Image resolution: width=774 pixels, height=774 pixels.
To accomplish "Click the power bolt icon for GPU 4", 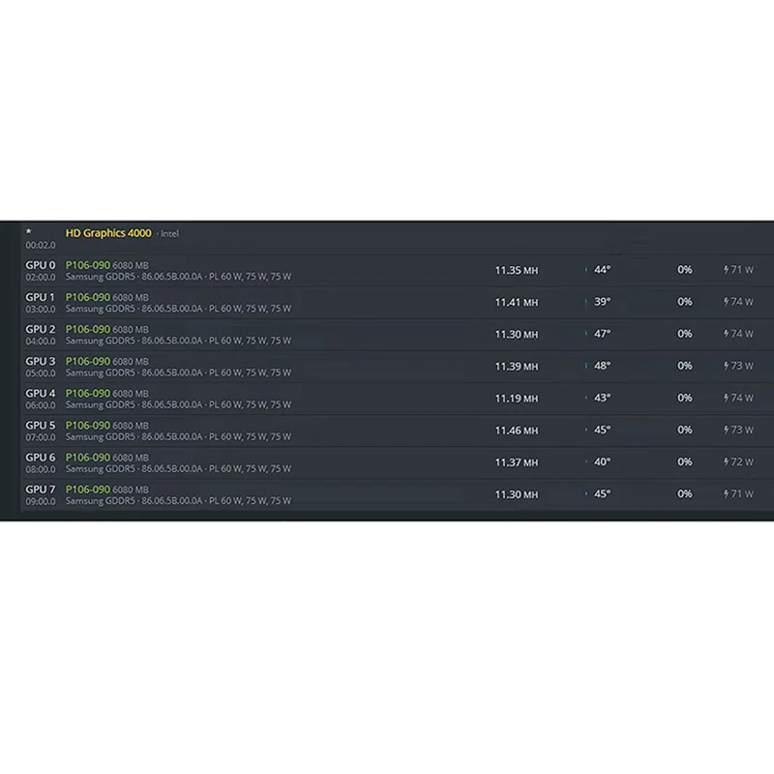I will click(x=727, y=398).
